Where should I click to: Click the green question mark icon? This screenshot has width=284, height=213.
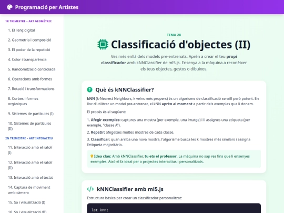pyautogui.click(x=89, y=89)
